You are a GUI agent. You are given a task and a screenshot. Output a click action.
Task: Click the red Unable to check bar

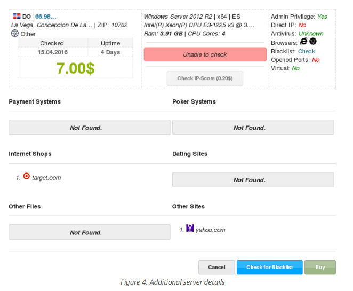[205, 54]
